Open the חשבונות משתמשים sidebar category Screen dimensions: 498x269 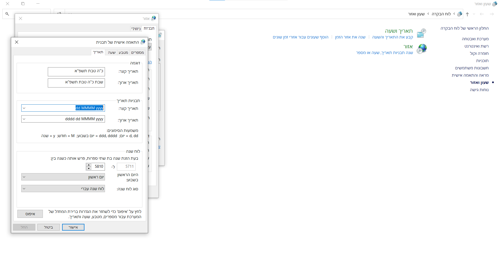click(472, 68)
